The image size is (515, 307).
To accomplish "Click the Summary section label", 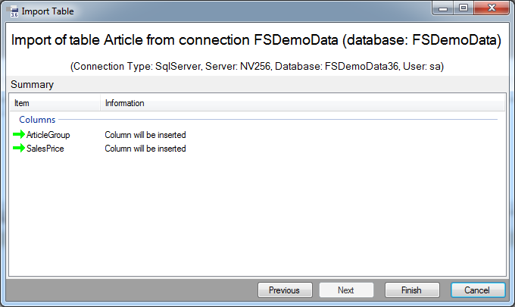I will 32,84.
